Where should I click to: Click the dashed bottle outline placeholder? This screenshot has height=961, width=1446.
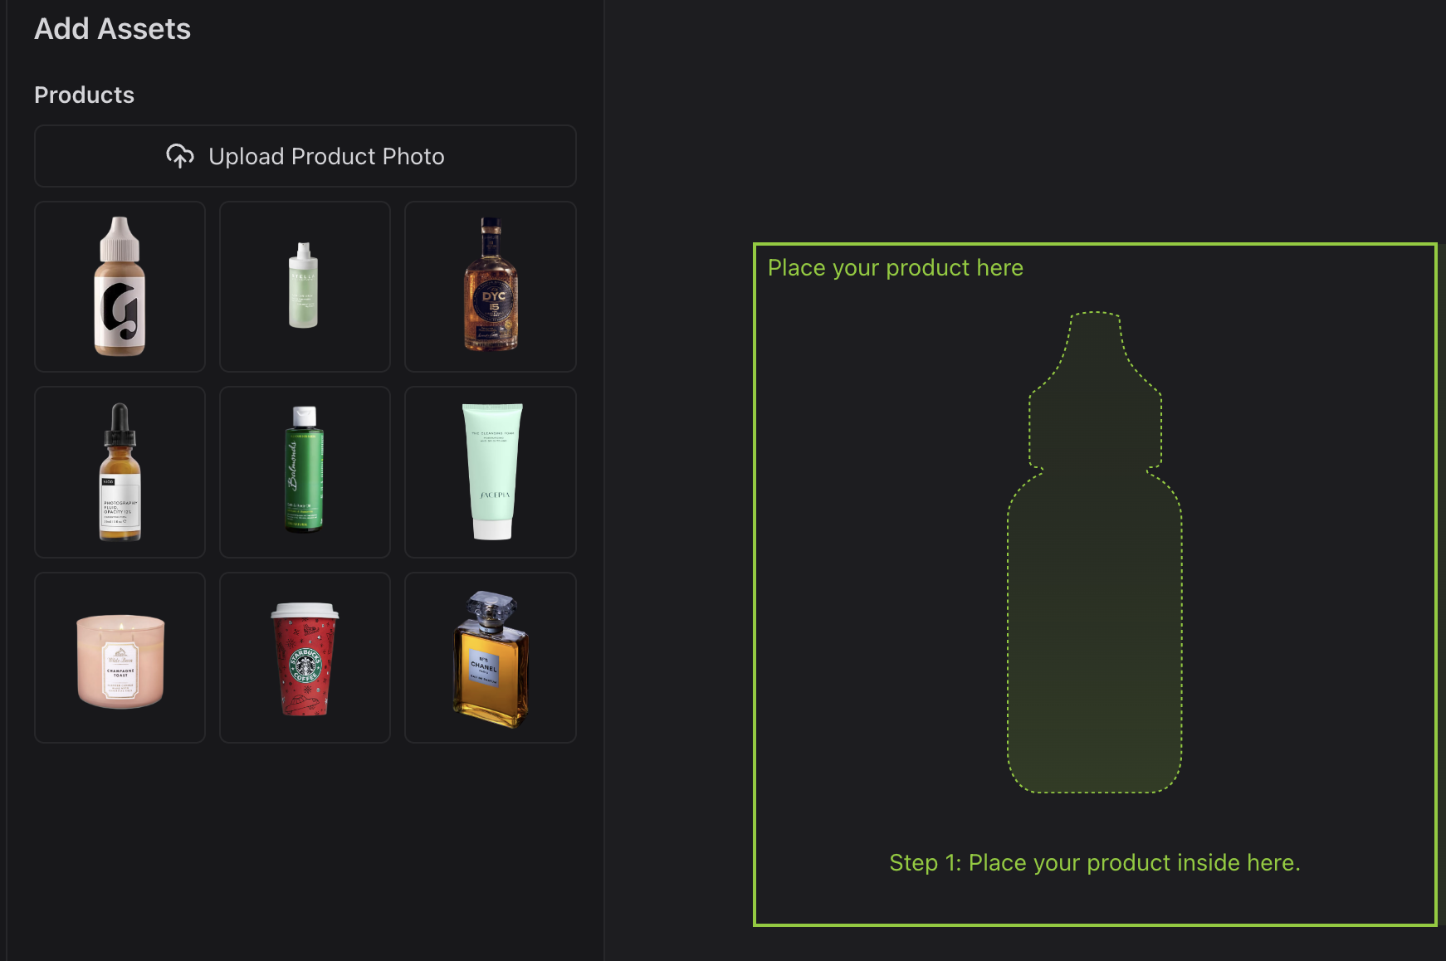tap(1094, 553)
